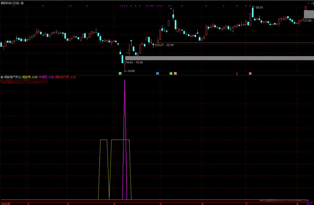Click the 2025年 label on time axis

click(x=6, y=204)
